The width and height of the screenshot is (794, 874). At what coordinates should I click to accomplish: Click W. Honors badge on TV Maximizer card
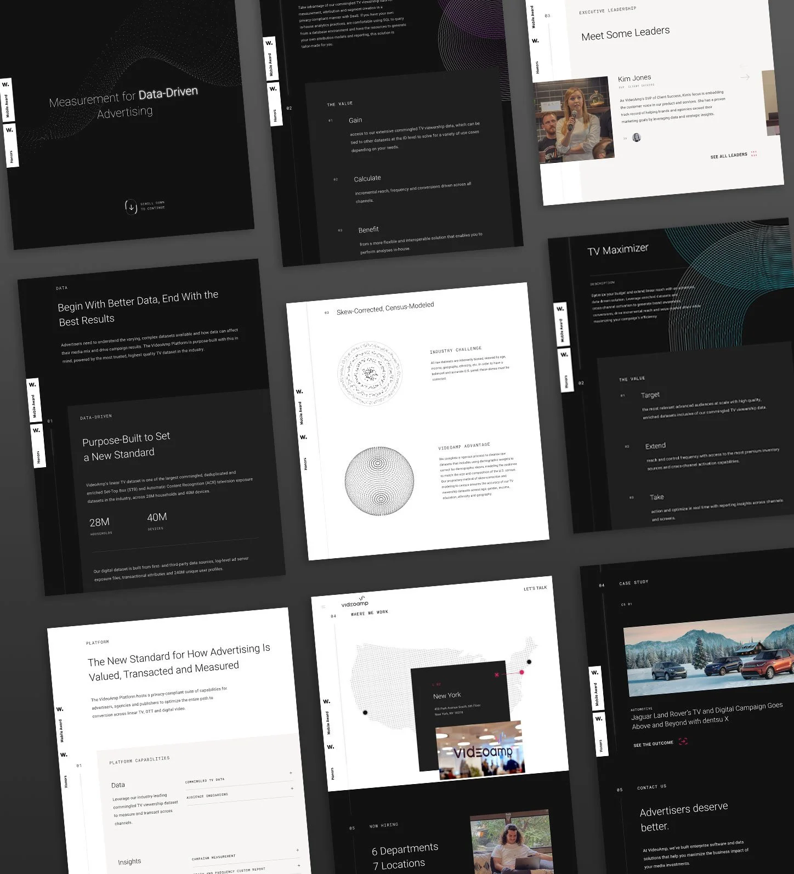click(x=565, y=370)
